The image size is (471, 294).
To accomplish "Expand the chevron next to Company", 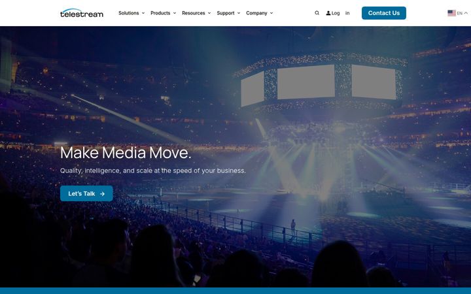I will (271, 13).
